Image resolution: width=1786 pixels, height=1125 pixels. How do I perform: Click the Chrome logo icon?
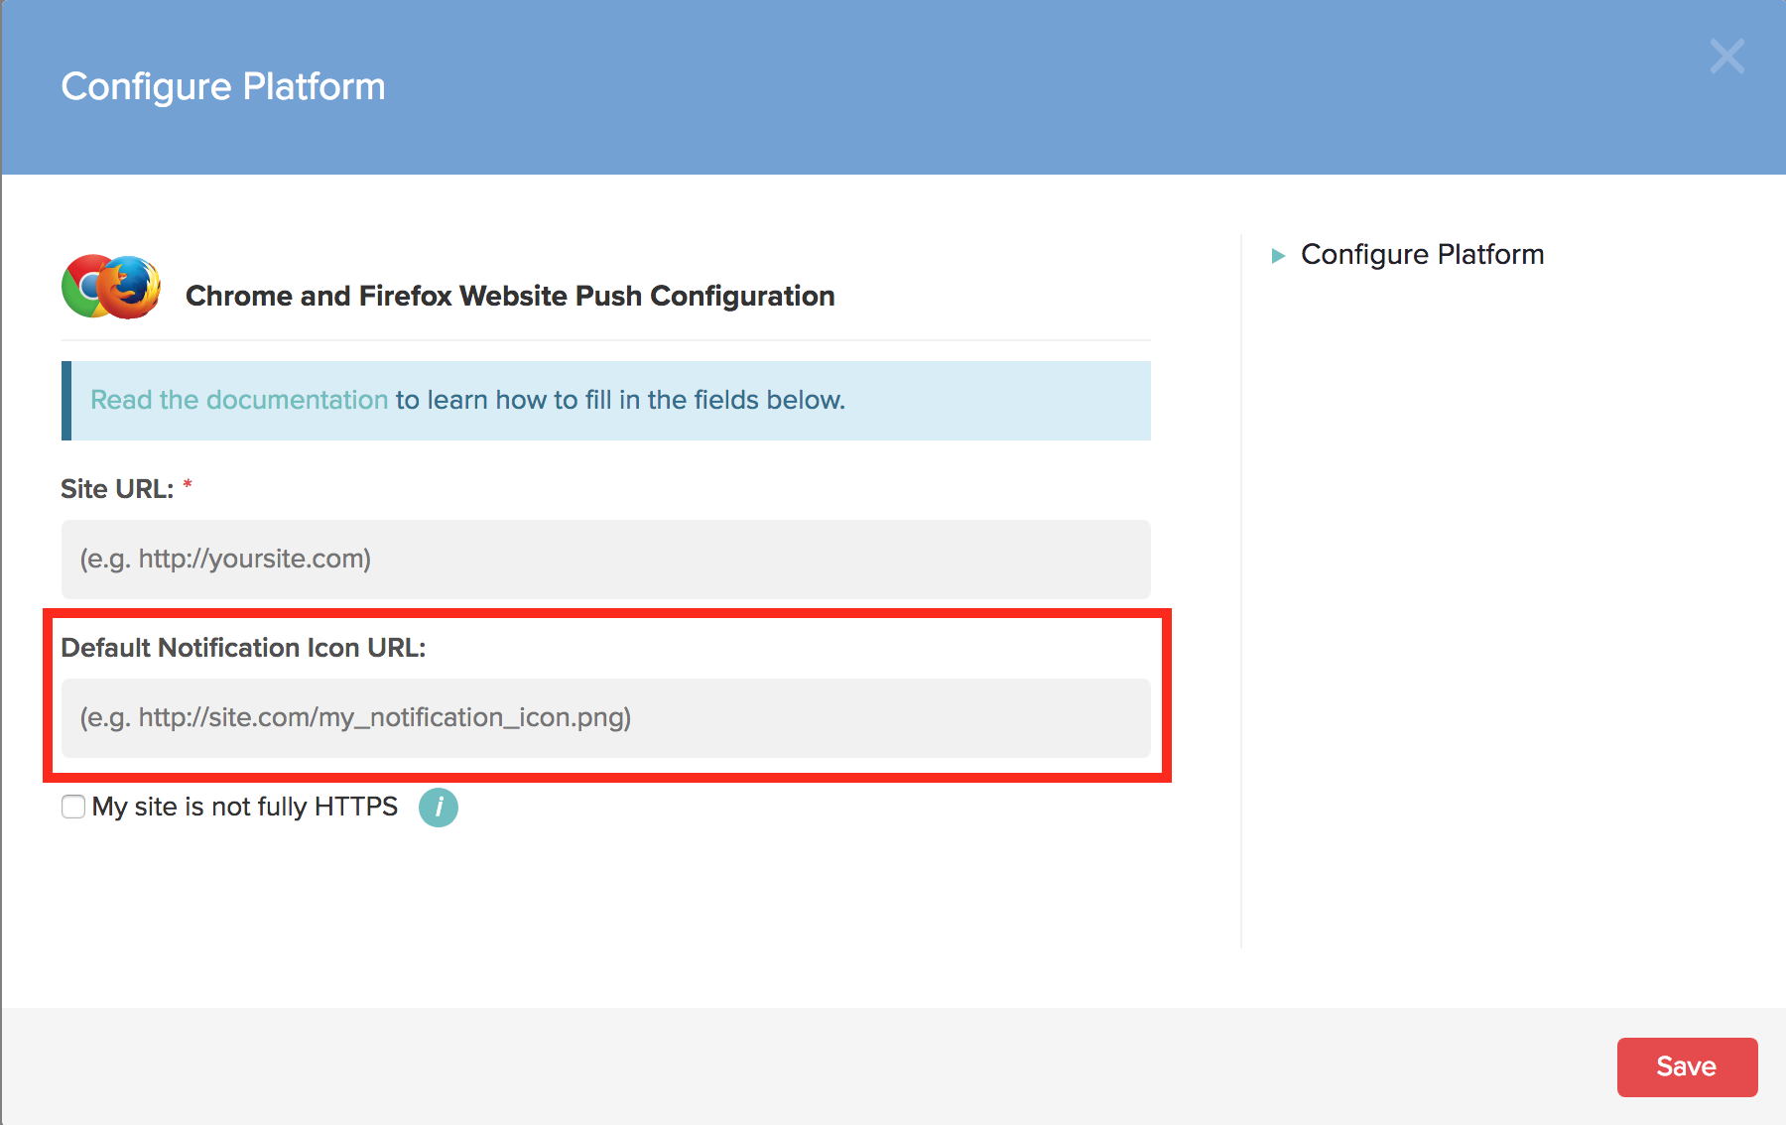pos(81,286)
